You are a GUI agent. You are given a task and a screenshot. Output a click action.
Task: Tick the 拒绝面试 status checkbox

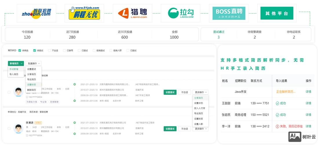click(94, 50)
